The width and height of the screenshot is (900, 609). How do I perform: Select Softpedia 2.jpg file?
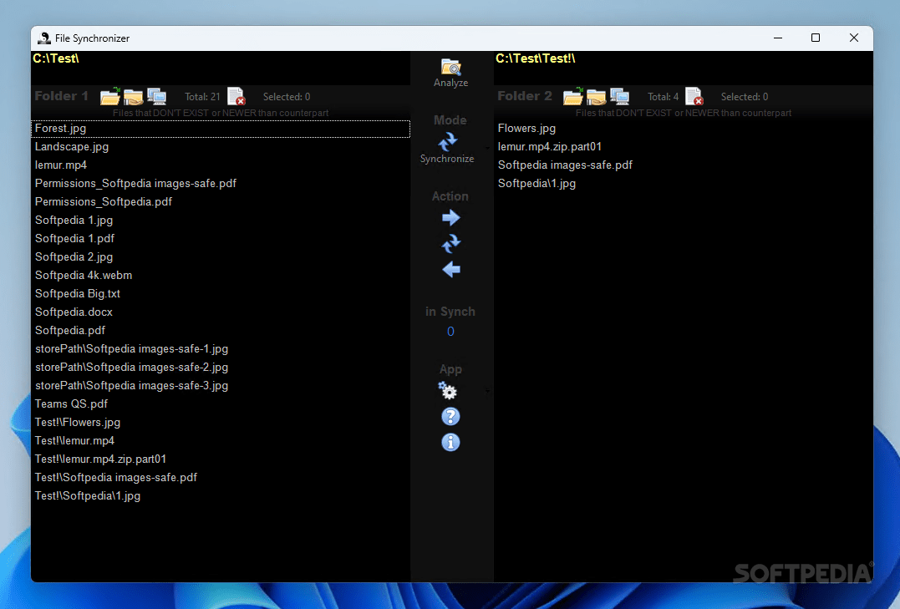221,257
